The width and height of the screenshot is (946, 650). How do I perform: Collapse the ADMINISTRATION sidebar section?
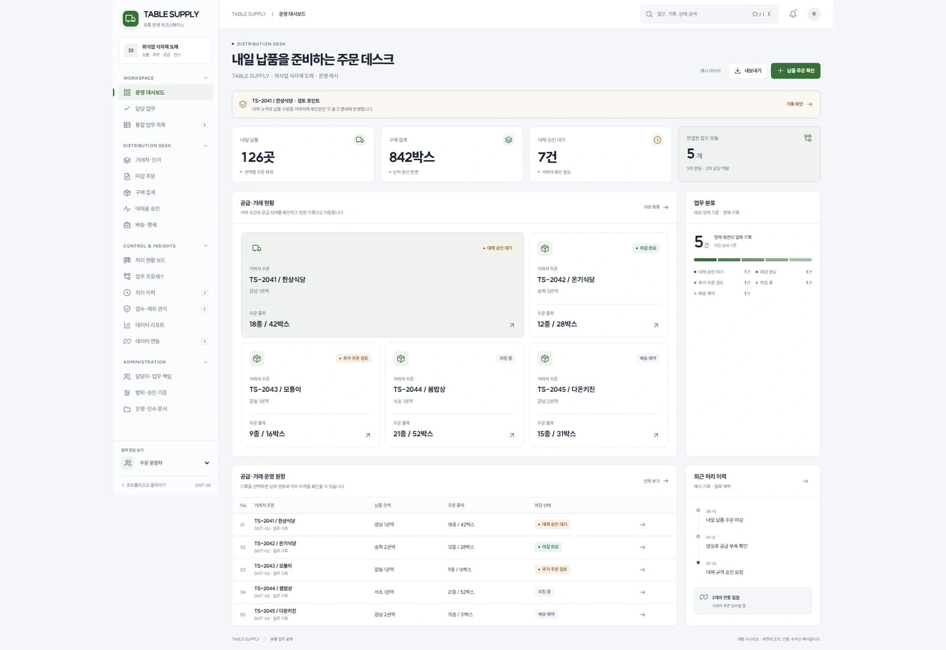point(206,362)
